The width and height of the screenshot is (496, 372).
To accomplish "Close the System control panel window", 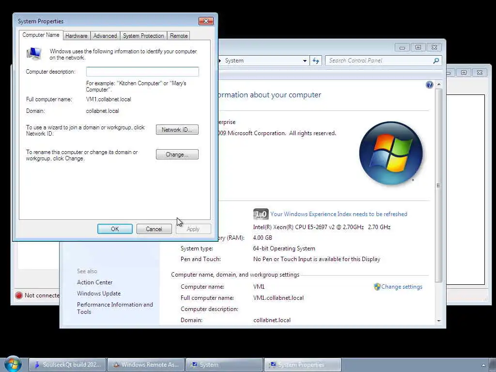I will (x=434, y=47).
